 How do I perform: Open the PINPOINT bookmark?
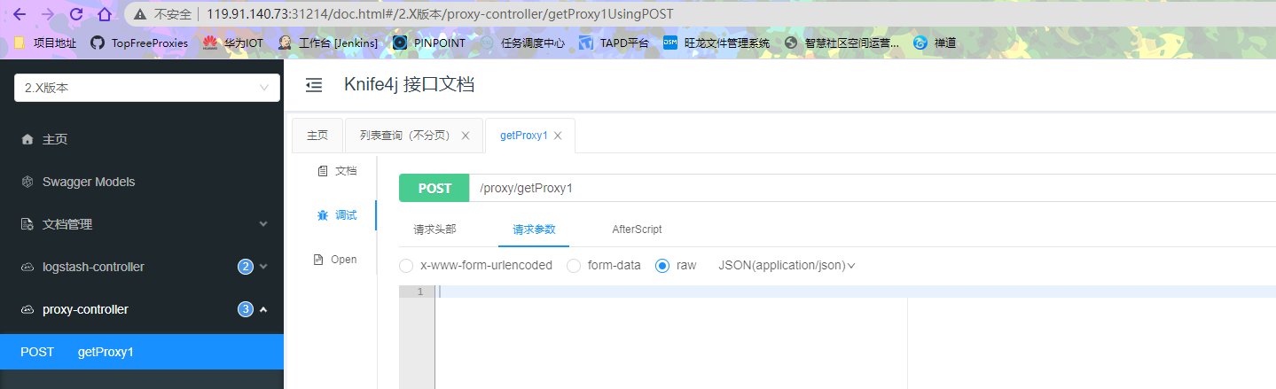point(429,43)
